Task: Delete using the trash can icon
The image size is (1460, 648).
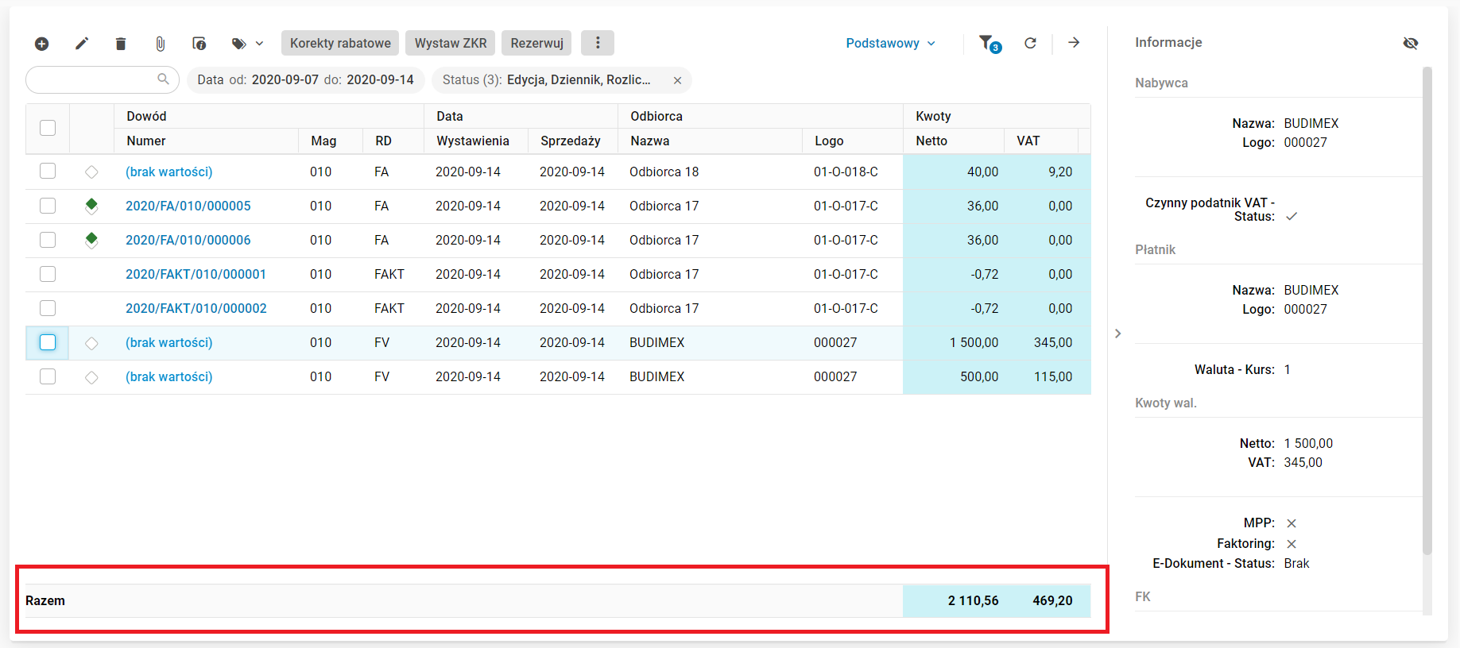Action: [121, 44]
